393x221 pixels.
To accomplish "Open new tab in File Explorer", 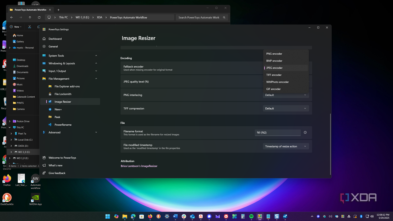I will tap(58, 10).
